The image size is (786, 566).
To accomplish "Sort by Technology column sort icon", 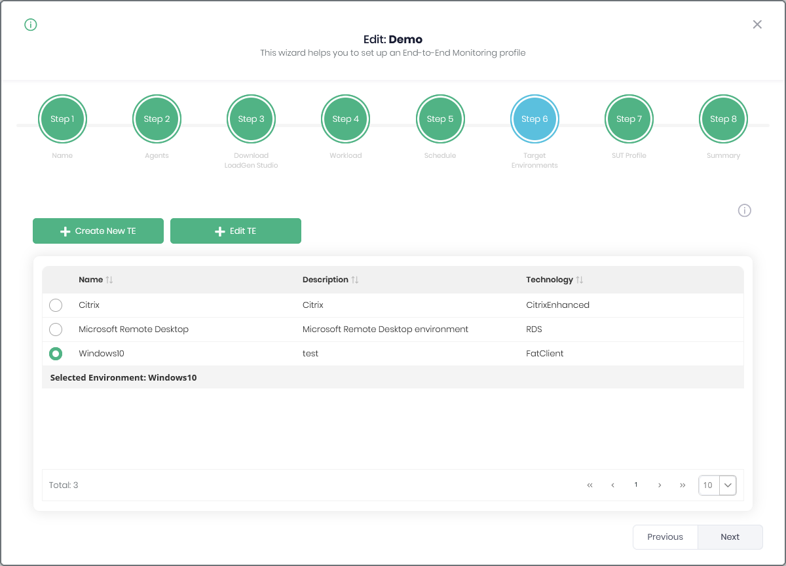I will 580,280.
